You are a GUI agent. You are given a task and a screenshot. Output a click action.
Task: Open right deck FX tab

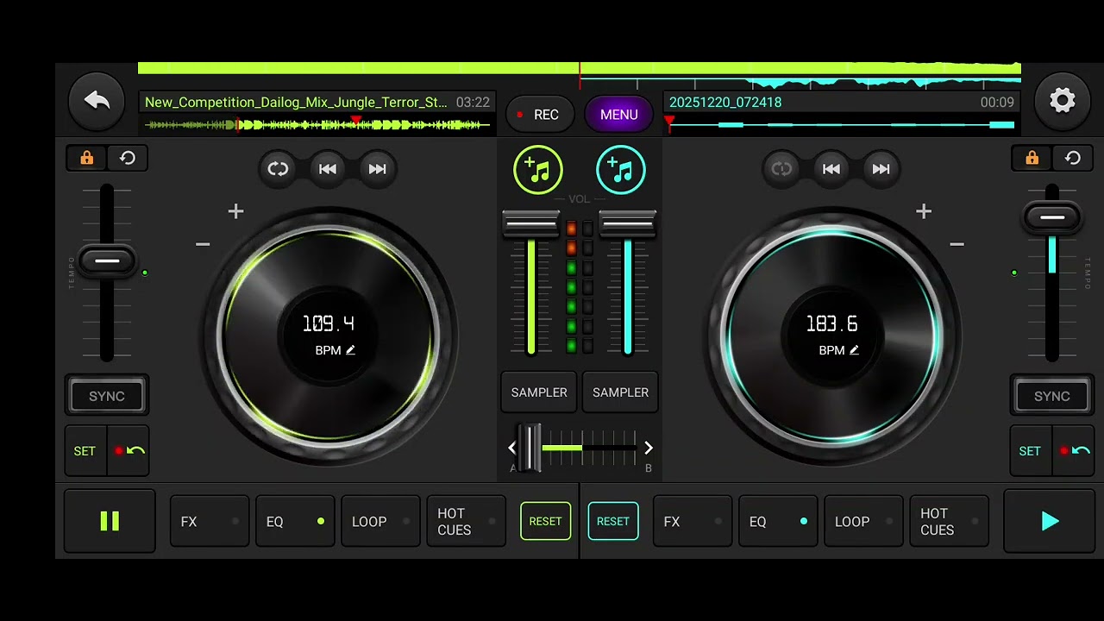tap(693, 522)
